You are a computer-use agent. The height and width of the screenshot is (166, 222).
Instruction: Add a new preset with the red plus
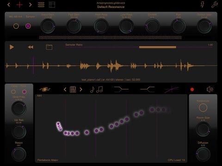pos(19,5)
